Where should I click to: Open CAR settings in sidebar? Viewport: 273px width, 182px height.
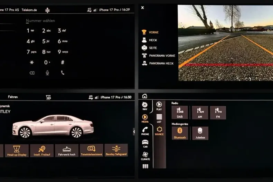[x=145, y=143]
